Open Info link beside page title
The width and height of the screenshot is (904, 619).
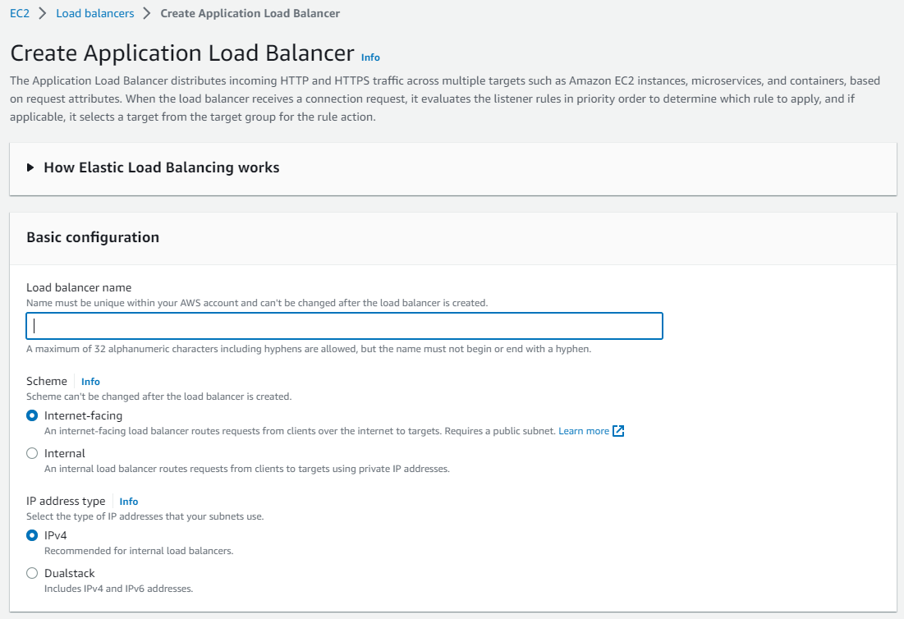click(370, 57)
